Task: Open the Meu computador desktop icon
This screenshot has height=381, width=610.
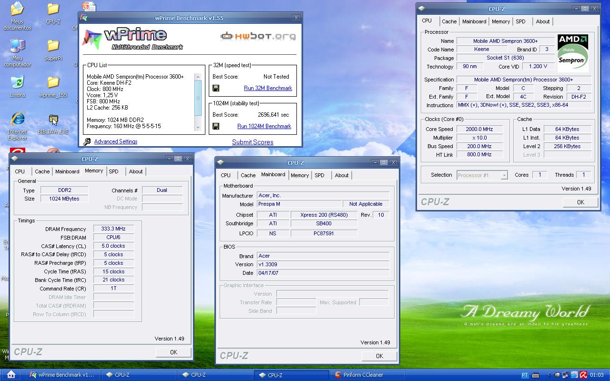Action: click(17, 53)
